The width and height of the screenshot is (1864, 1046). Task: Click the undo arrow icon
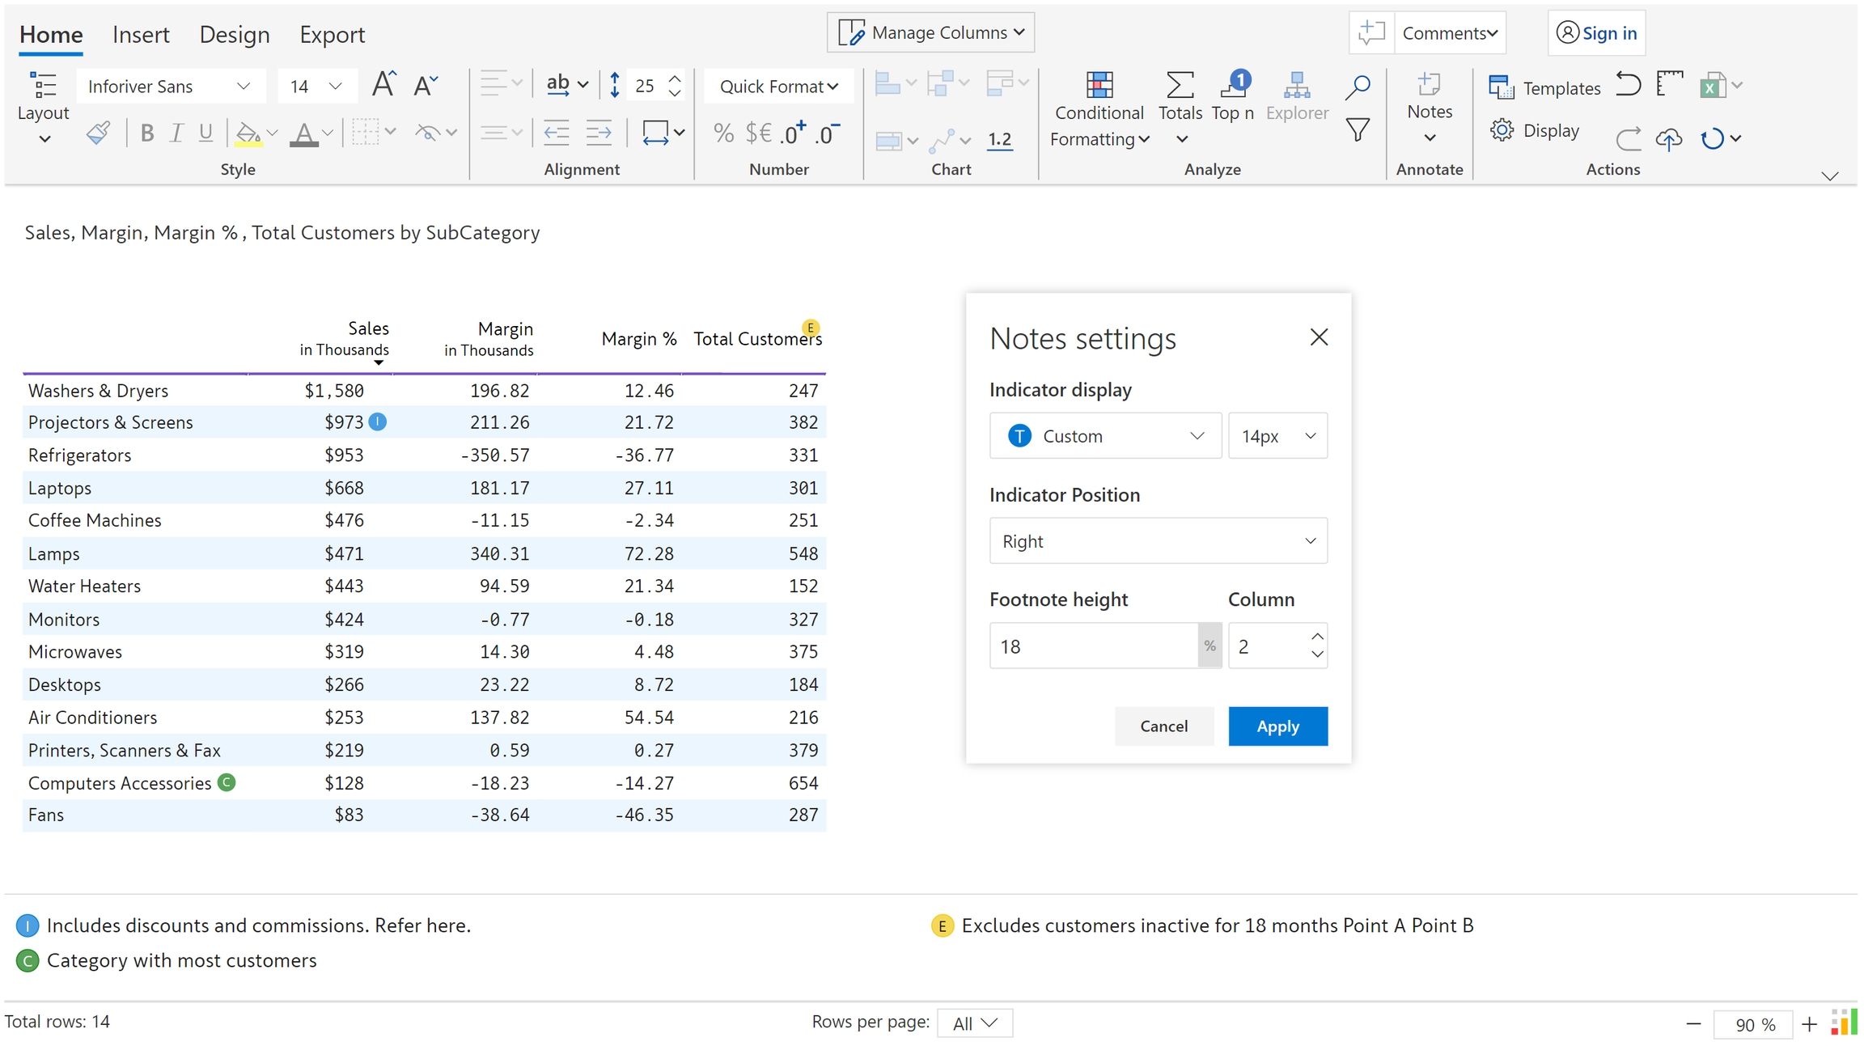tap(1628, 85)
